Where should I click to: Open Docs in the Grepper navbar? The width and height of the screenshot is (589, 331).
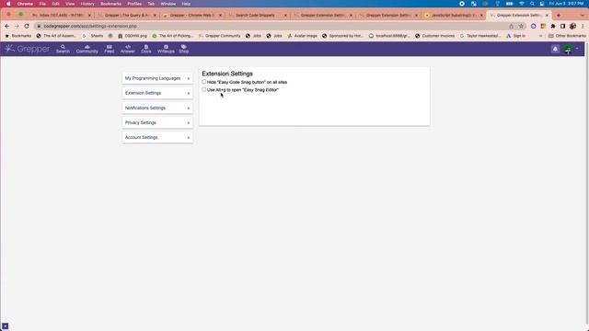146,49
